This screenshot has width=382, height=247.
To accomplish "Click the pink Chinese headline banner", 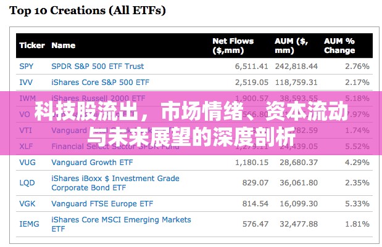I will 191,123.
